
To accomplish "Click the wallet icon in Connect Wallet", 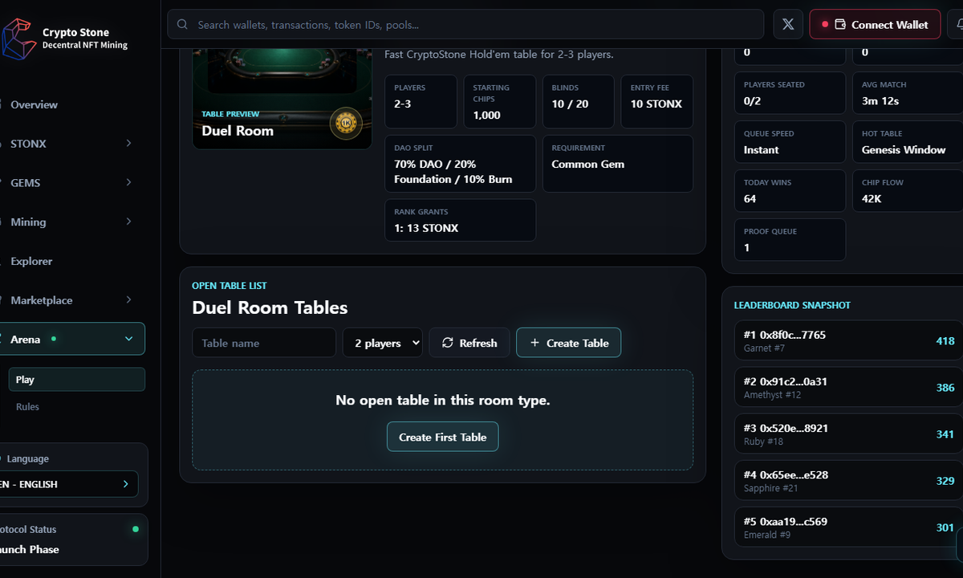I will click(x=840, y=25).
